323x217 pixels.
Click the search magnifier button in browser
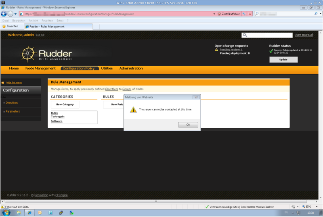[x=316, y=14]
